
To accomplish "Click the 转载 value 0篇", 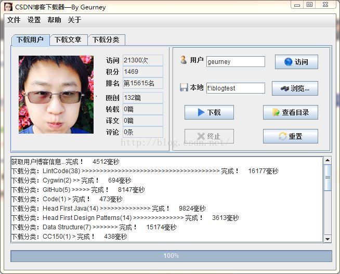I will point(142,109).
